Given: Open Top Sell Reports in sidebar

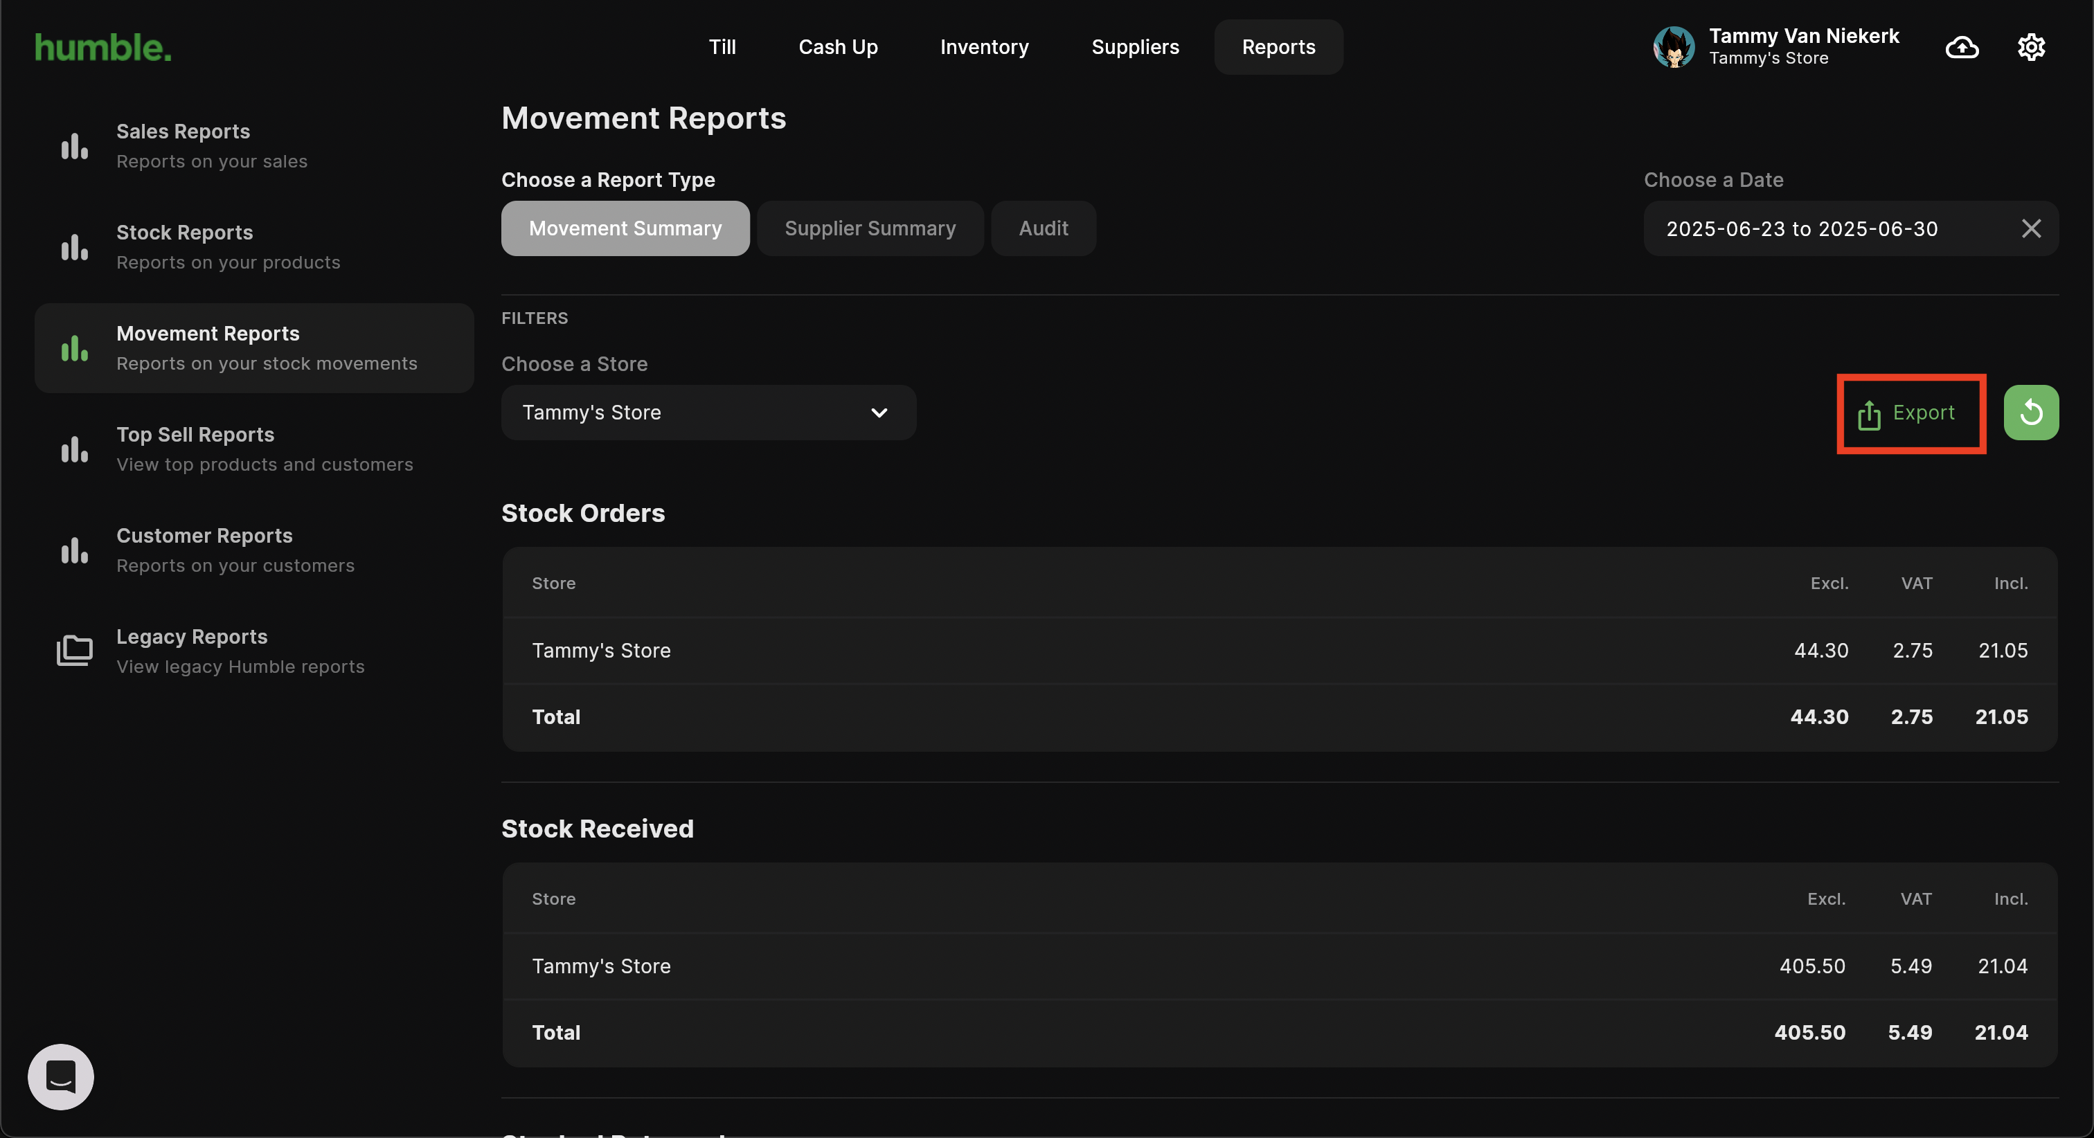Looking at the screenshot, I should [x=253, y=449].
